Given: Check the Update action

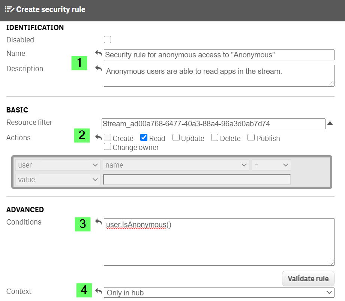Looking at the screenshot, I should pyautogui.click(x=176, y=138).
